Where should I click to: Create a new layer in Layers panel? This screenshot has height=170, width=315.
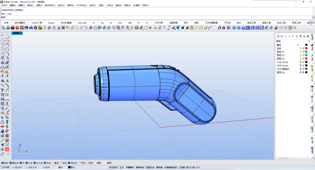click(278, 36)
